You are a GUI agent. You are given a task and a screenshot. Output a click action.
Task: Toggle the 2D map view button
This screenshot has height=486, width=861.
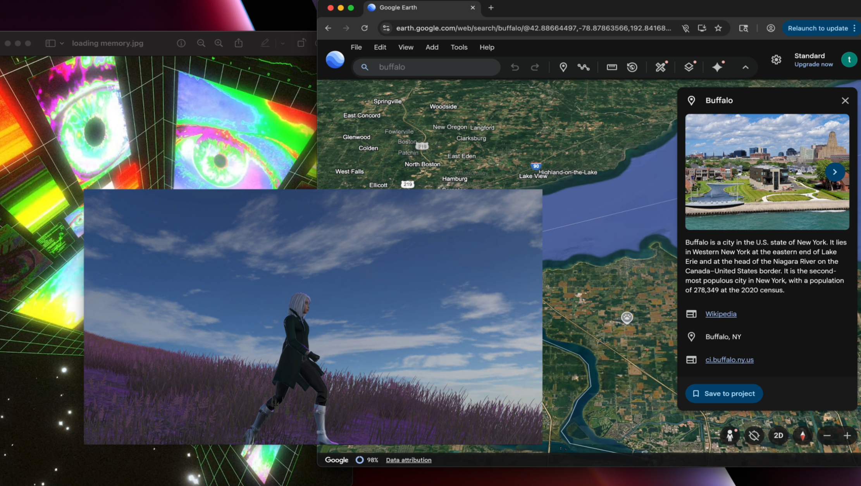(778, 436)
